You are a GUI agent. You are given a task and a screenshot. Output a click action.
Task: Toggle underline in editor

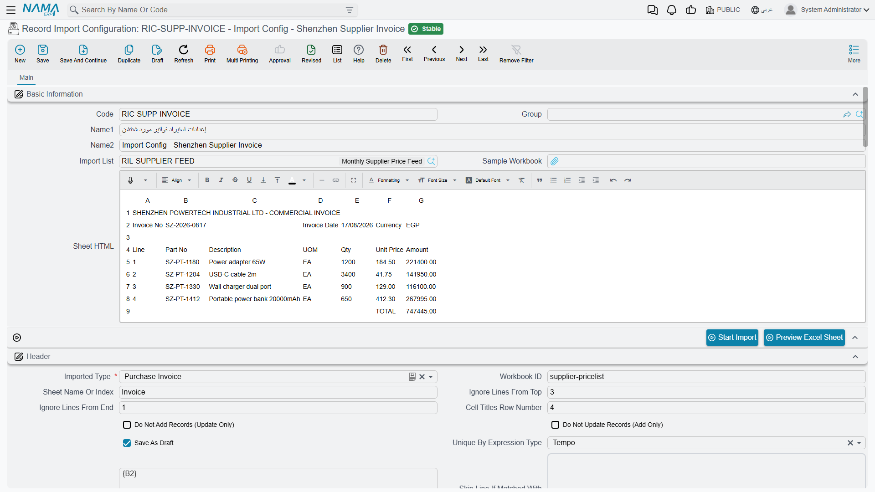[x=249, y=180]
